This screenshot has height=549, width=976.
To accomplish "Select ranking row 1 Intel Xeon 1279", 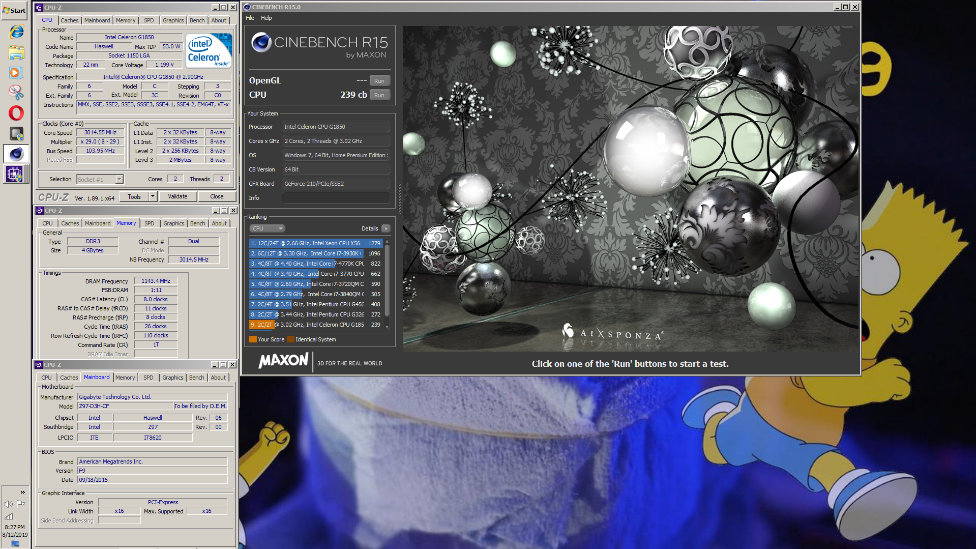I will tap(316, 243).
